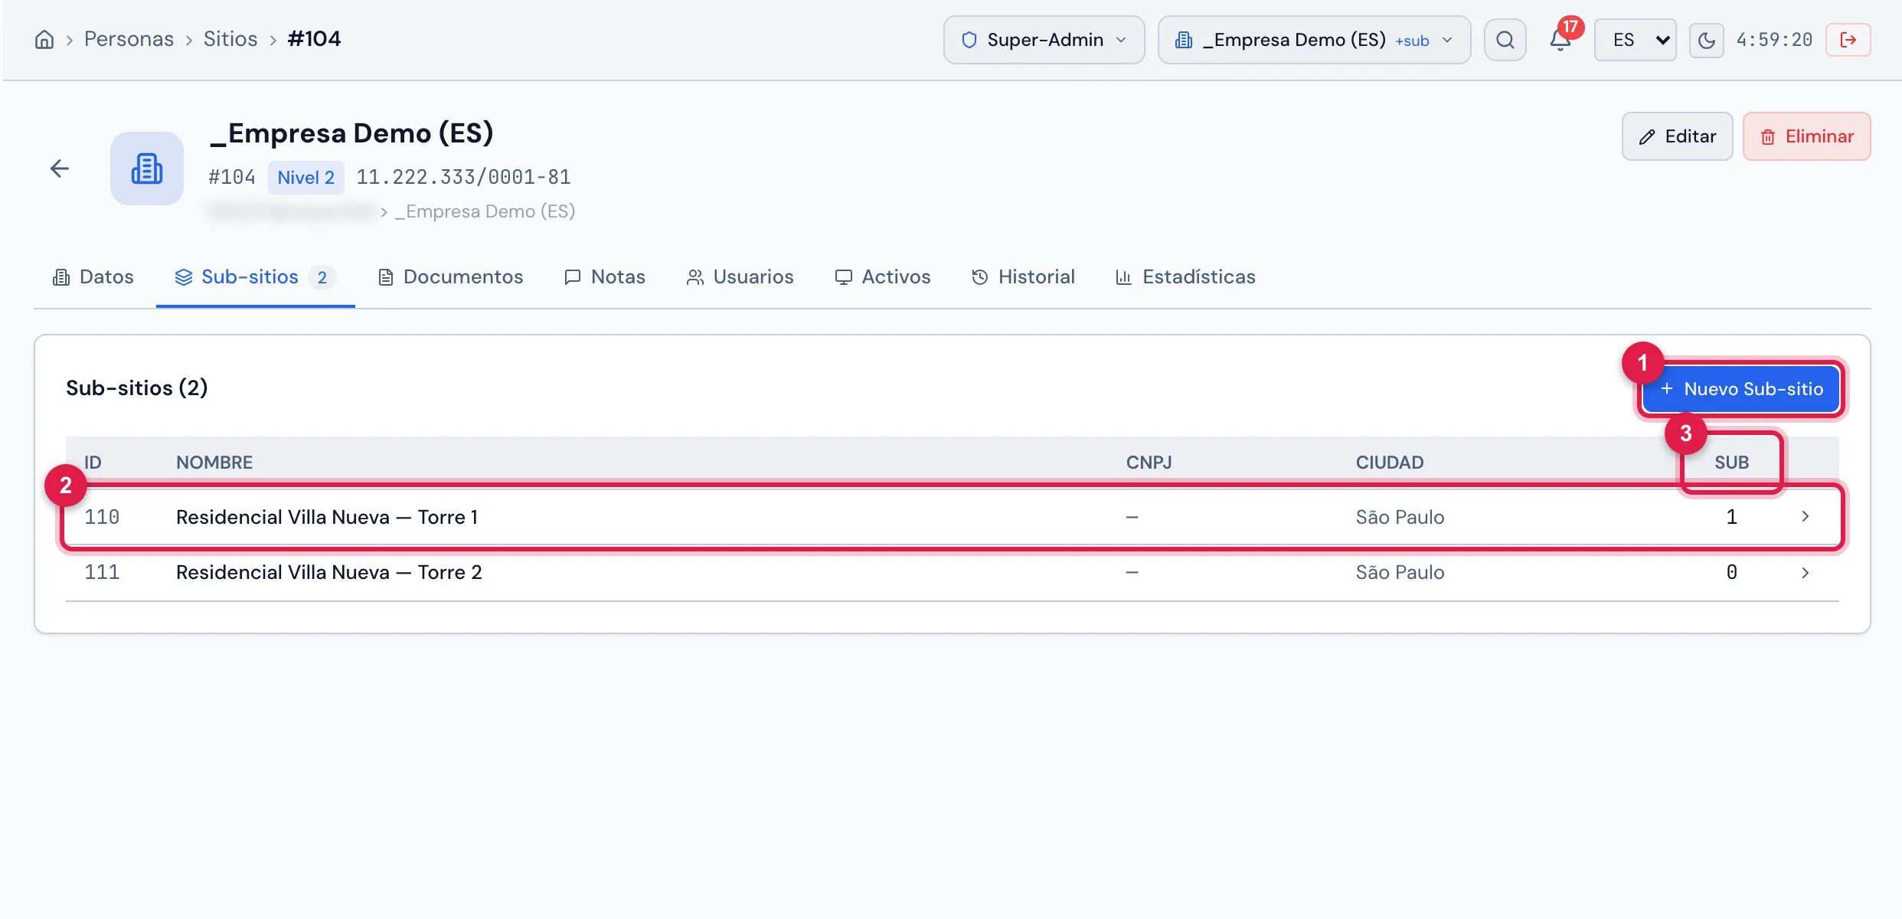This screenshot has height=919, width=1902.
Task: Click the NOMBRE column header
Action: pos(214,463)
